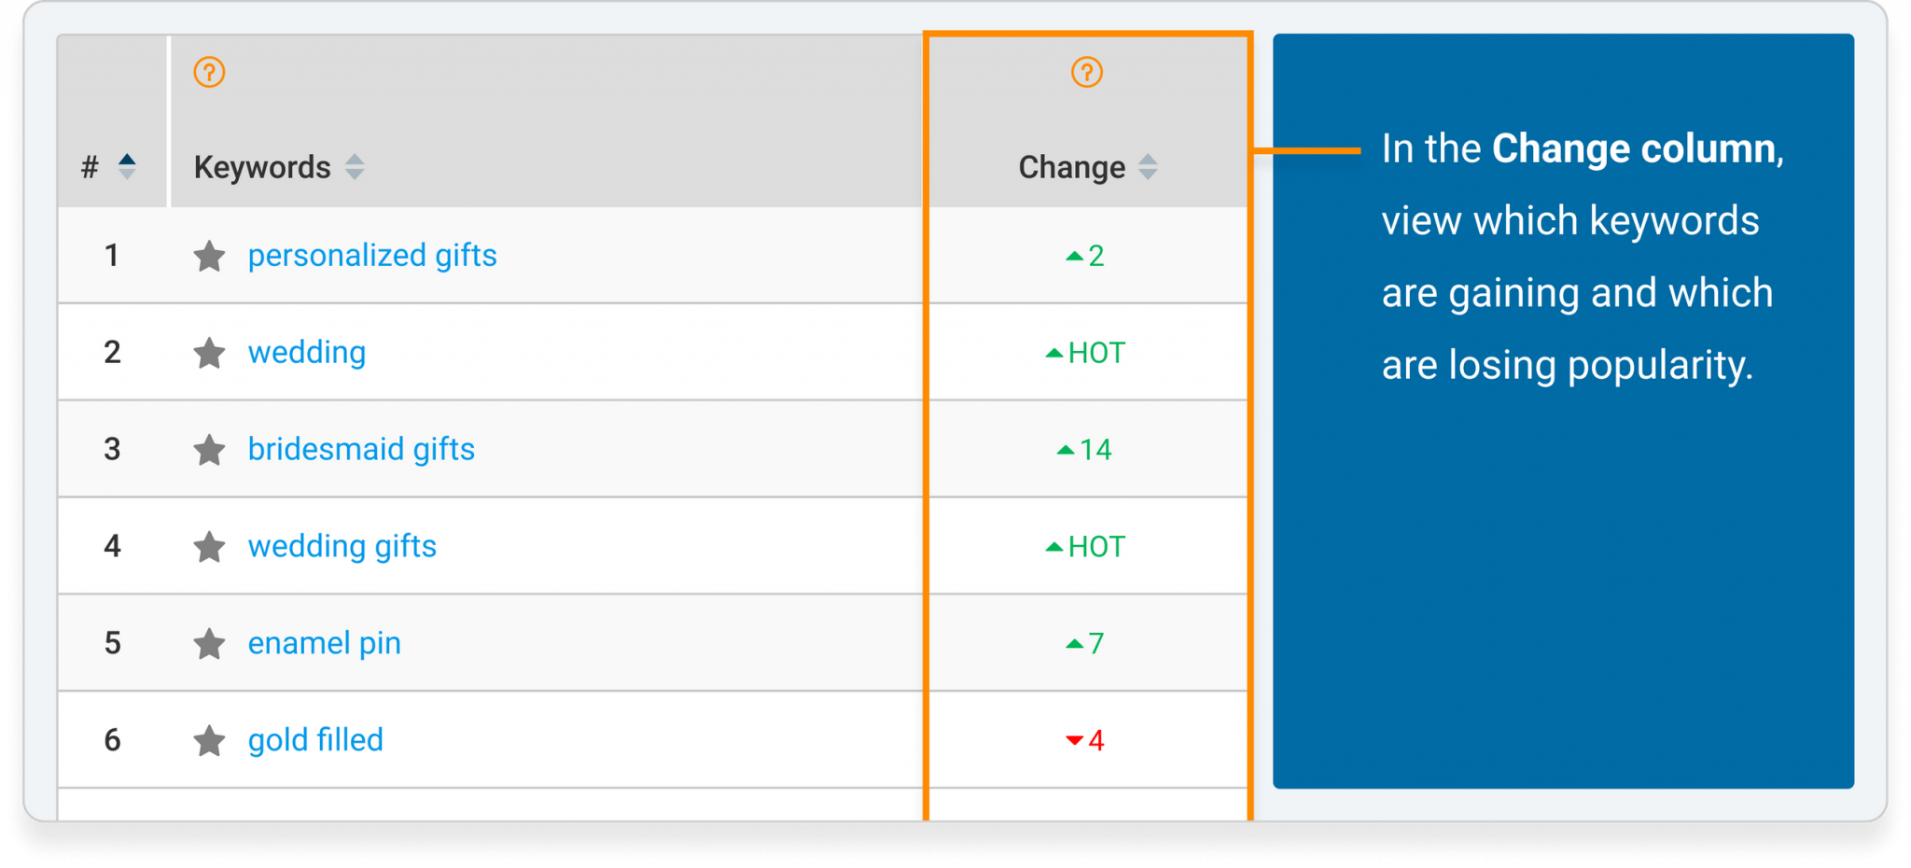Star the bridesmaid gifts keyword

click(x=209, y=450)
